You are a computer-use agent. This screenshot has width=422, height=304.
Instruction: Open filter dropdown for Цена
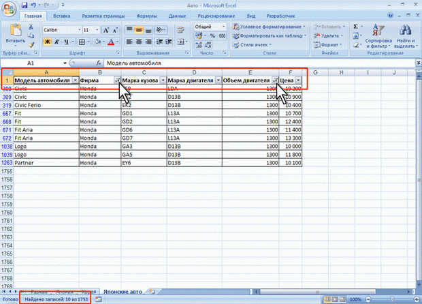coord(298,80)
